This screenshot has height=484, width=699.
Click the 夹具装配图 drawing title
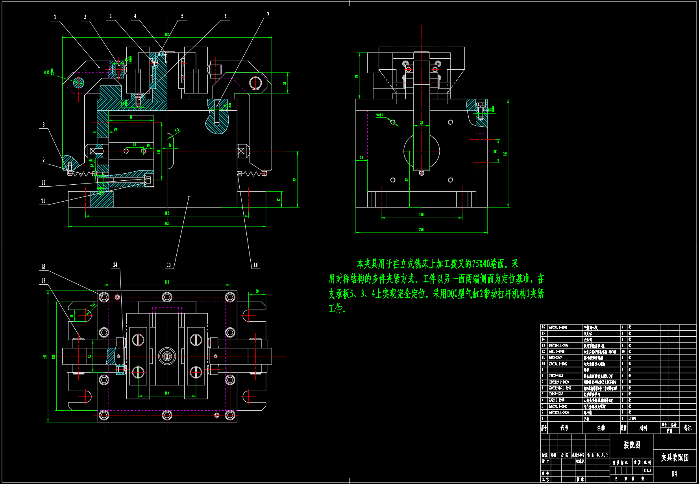675,457
